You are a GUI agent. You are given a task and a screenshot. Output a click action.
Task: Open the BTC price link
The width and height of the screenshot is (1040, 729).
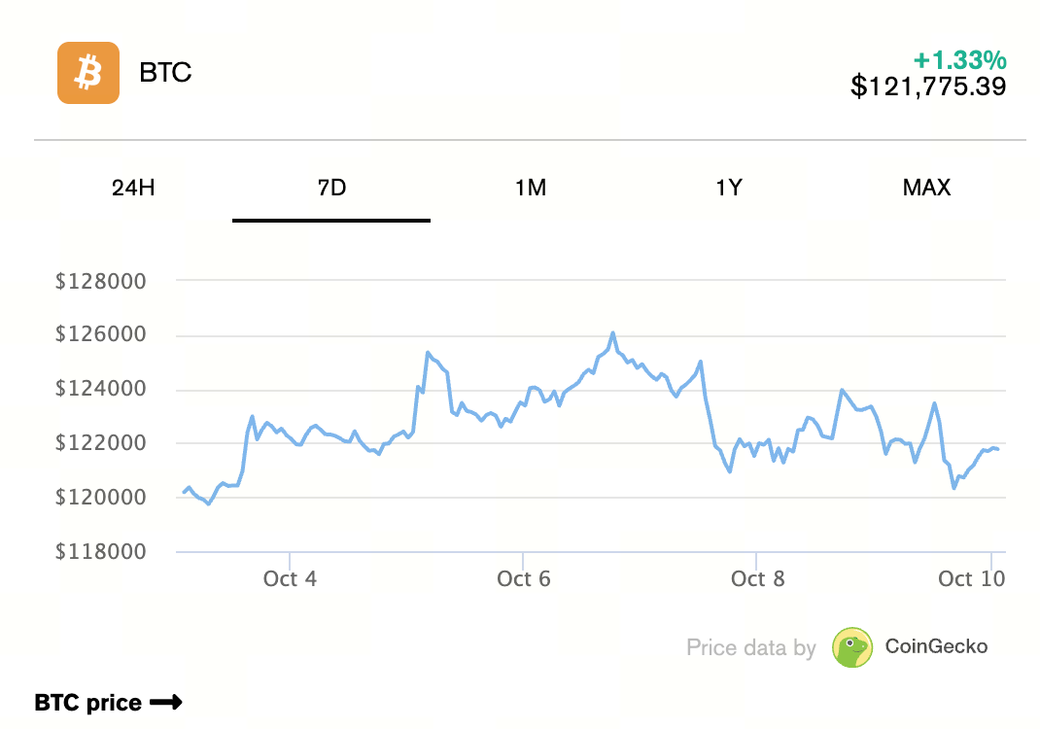click(88, 703)
